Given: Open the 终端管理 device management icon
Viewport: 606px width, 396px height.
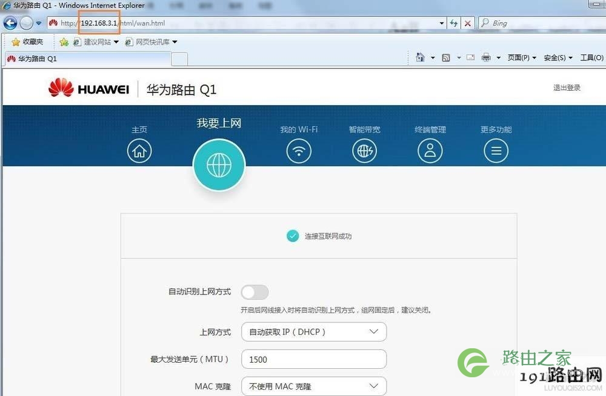Looking at the screenshot, I should [x=430, y=151].
